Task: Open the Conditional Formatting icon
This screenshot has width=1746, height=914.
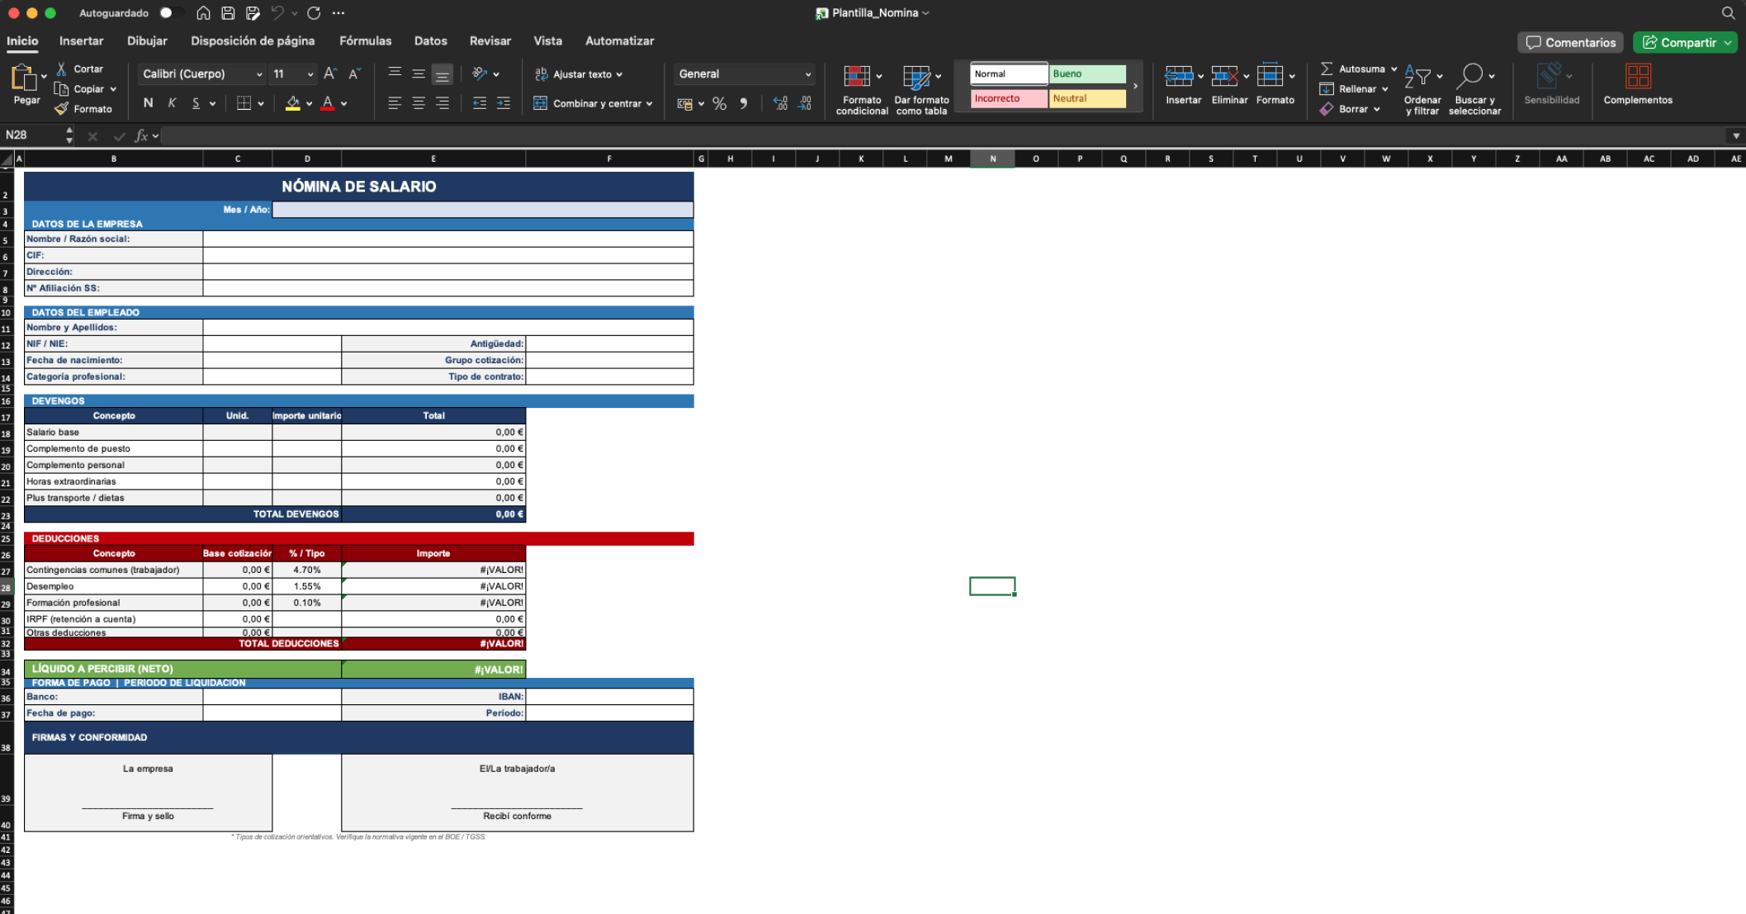Action: click(x=857, y=77)
